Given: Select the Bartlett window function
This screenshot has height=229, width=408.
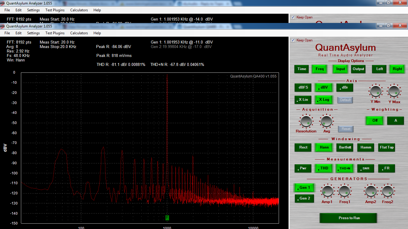Looking at the screenshot, I should [x=345, y=147].
